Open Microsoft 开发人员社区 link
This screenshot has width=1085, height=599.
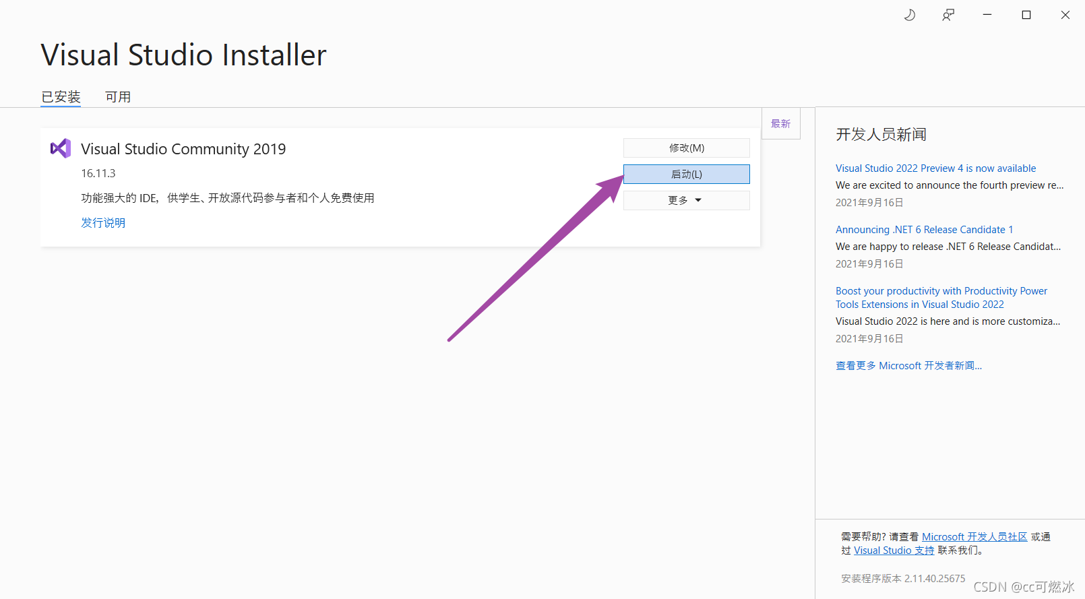[x=974, y=537]
